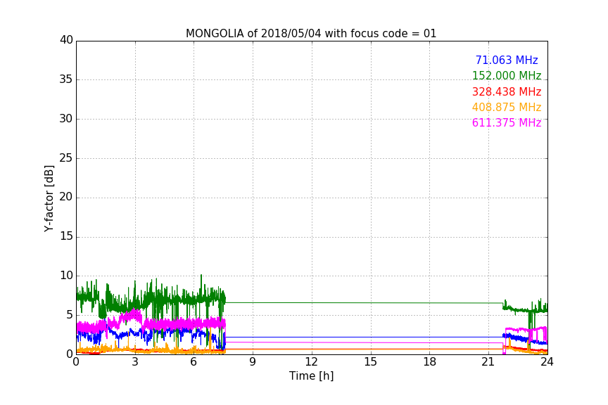608x405 pixels.
Task: Click the Y-factor [dB] axis label
Action: coord(49,198)
